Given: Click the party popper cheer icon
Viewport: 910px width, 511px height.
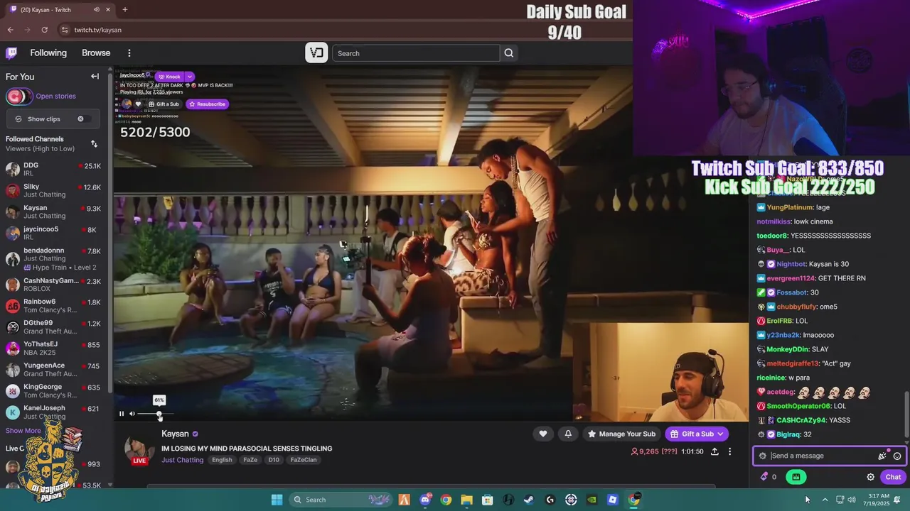Looking at the screenshot, I should click(882, 456).
